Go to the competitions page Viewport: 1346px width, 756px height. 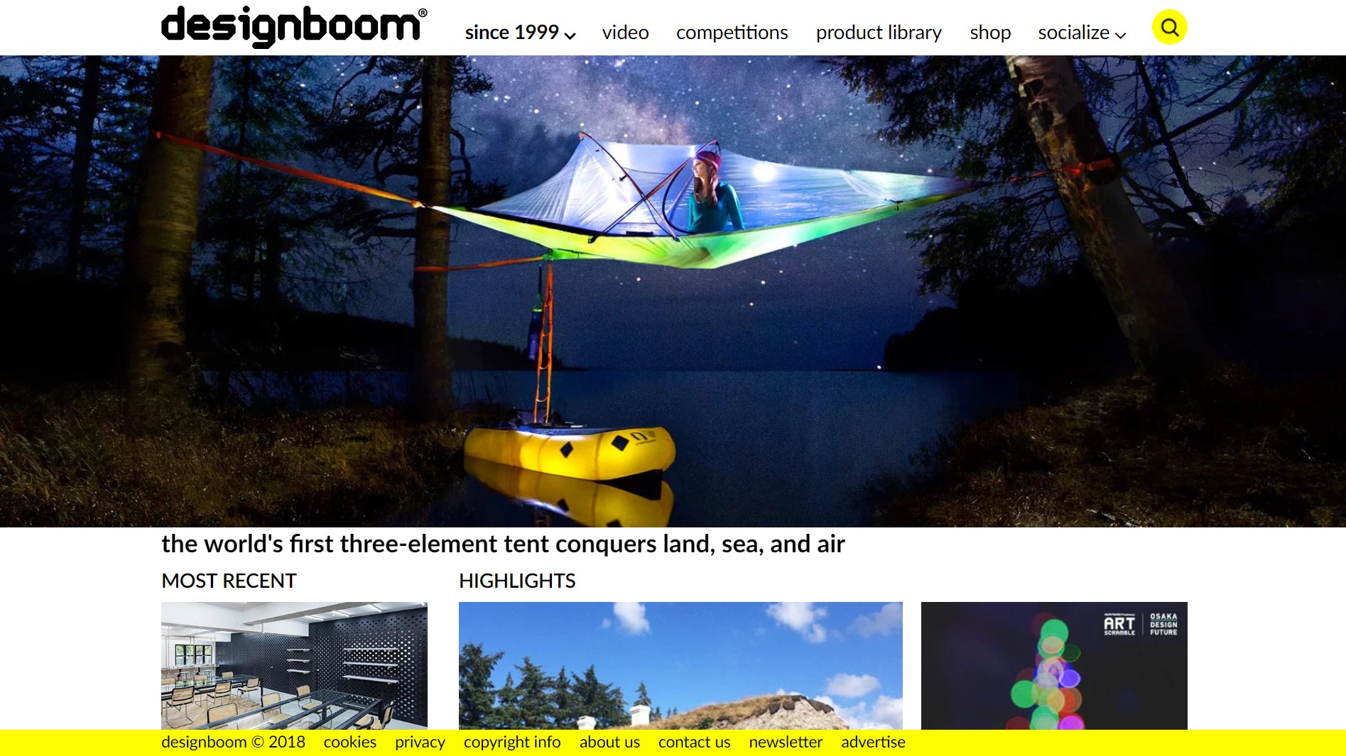732,33
